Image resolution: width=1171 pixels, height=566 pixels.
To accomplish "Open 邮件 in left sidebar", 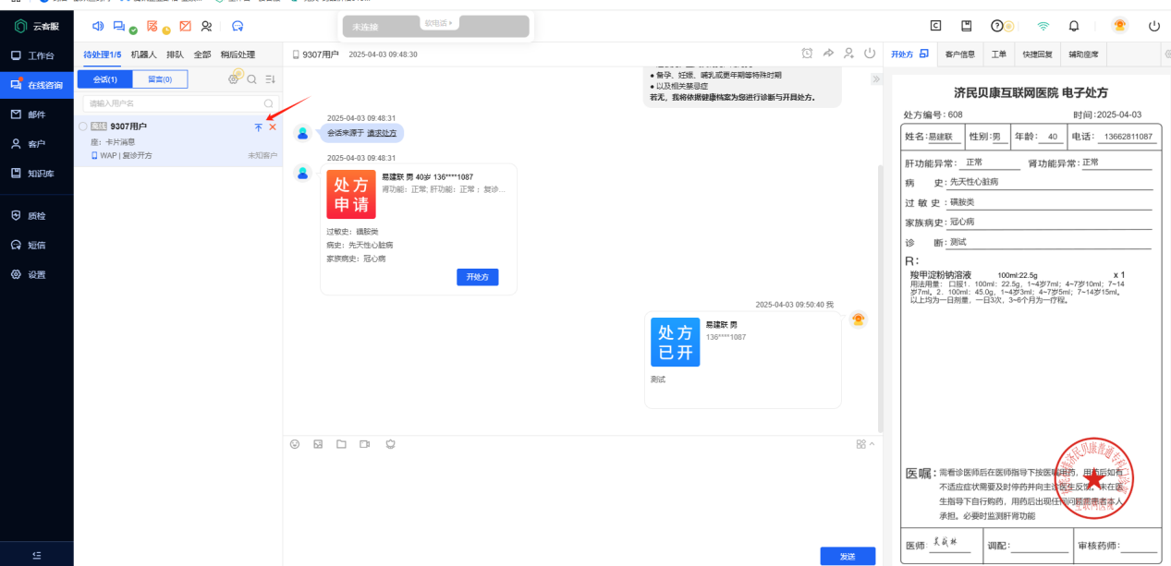I will point(37,114).
